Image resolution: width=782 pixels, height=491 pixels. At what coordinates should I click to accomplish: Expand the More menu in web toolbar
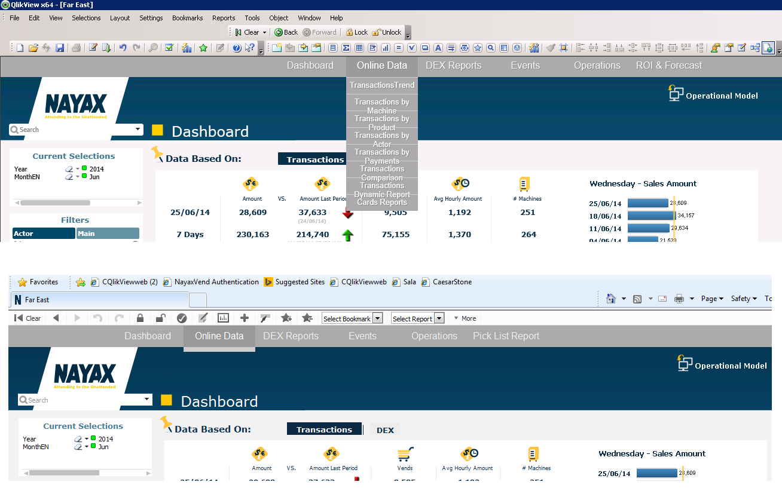(465, 318)
